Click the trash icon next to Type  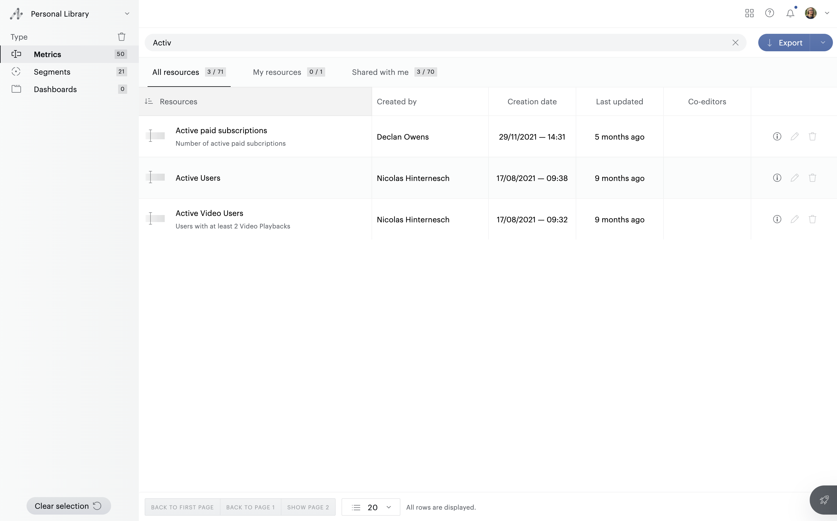121,36
